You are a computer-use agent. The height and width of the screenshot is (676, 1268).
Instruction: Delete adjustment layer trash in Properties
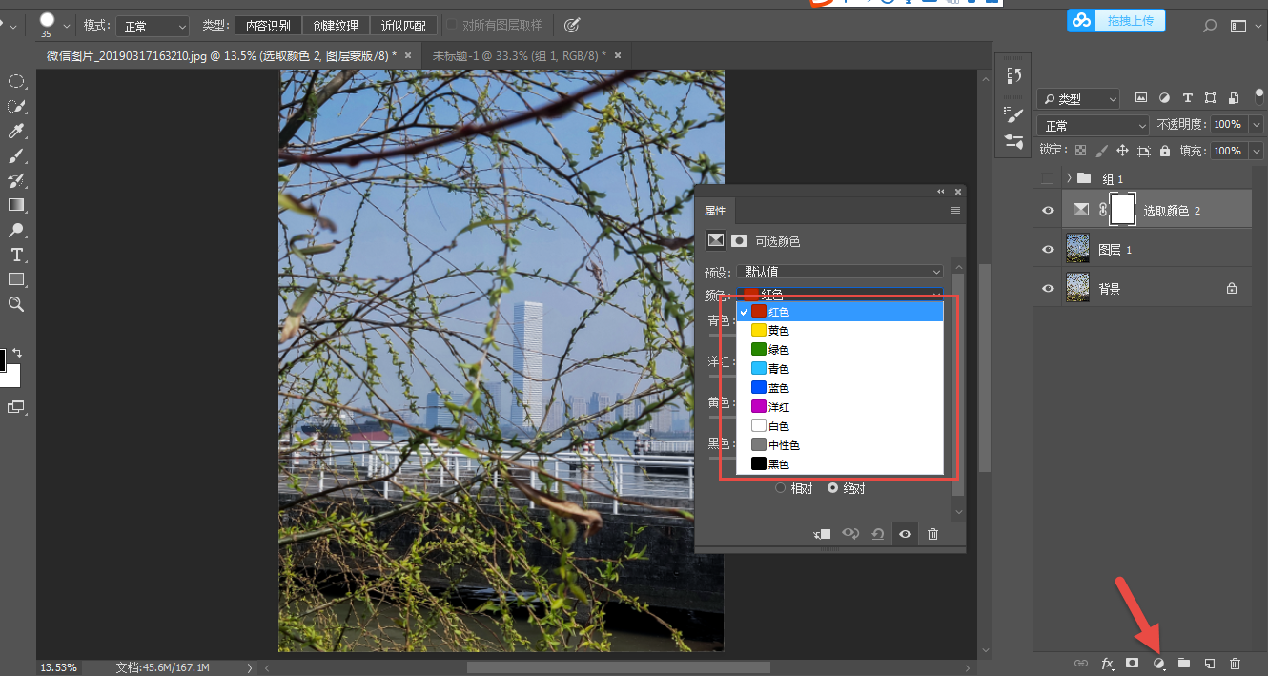[933, 534]
